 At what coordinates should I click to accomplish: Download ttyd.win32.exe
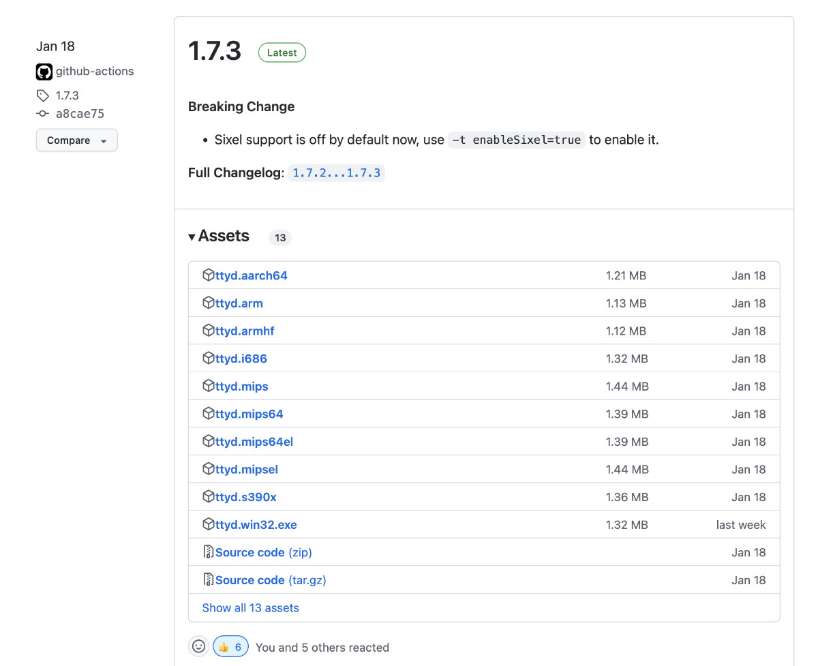(x=256, y=525)
